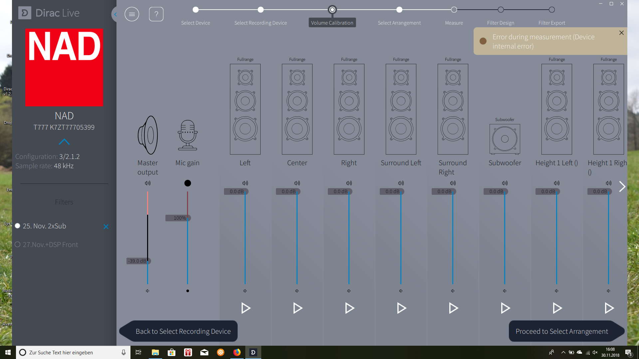This screenshot has height=359, width=639.
Task: Click the Master output speaker icon
Action: coord(148,135)
